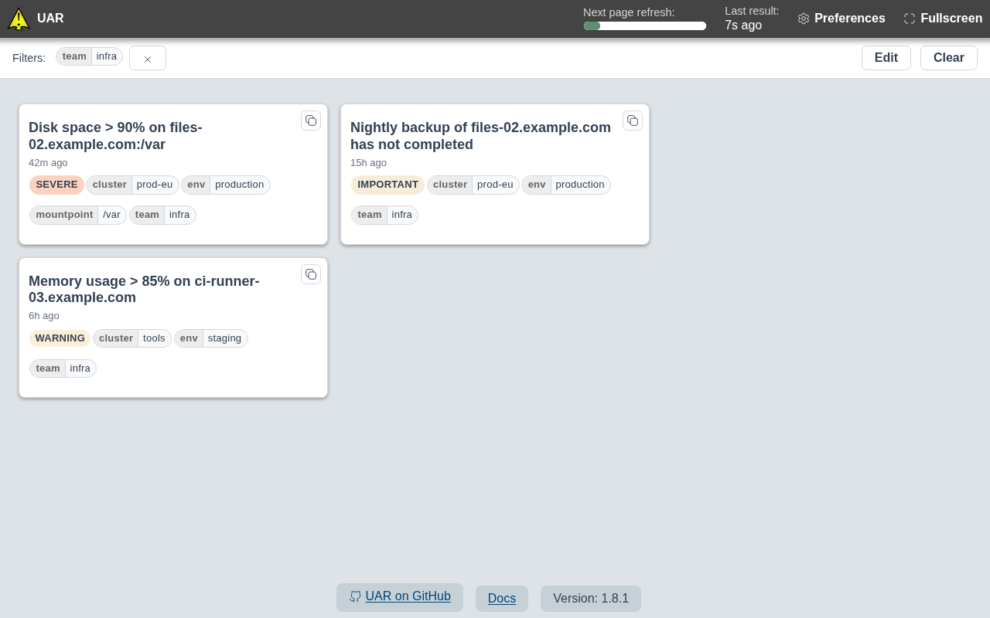Screen dimensions: 990x618
Task: Click the cluster tools label
Action: tap(132, 338)
